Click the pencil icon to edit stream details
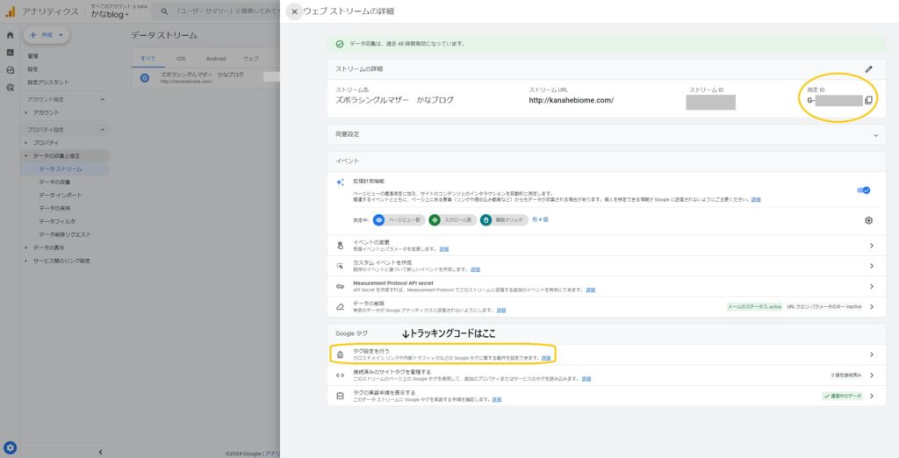The height and width of the screenshot is (458, 899). (x=868, y=68)
